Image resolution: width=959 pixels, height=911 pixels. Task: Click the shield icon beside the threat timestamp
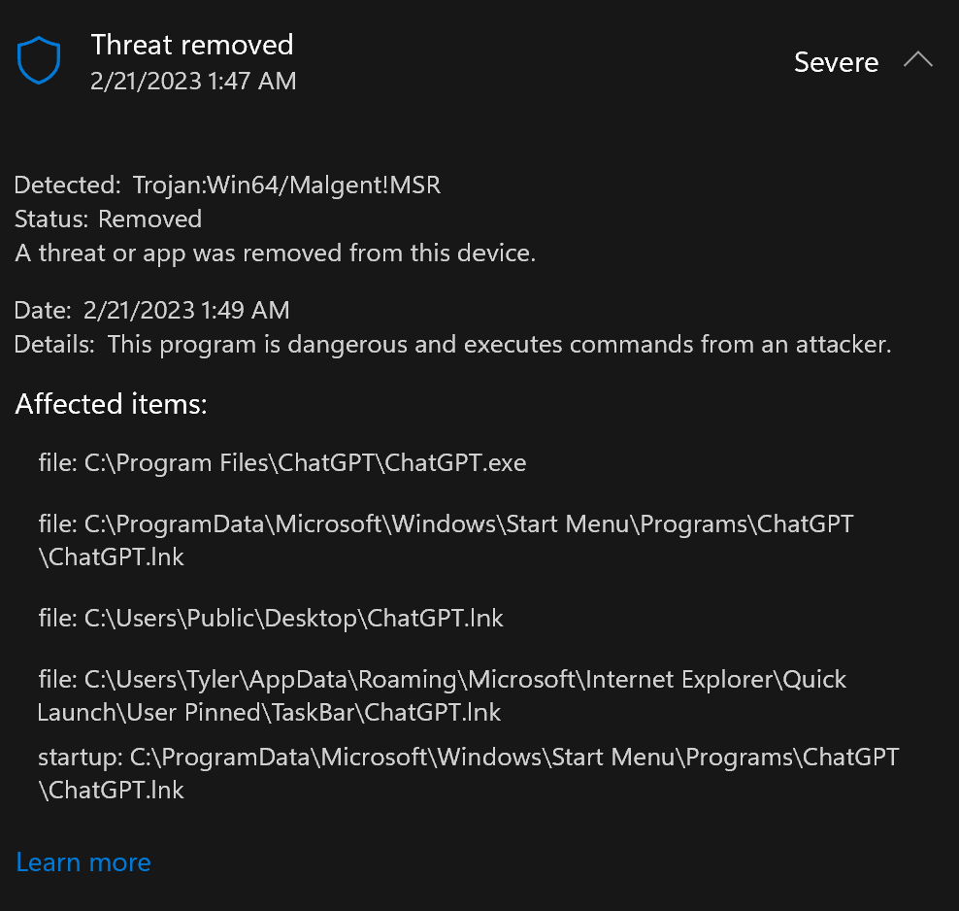coord(39,59)
